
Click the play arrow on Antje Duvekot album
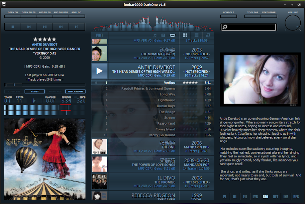point(100,71)
